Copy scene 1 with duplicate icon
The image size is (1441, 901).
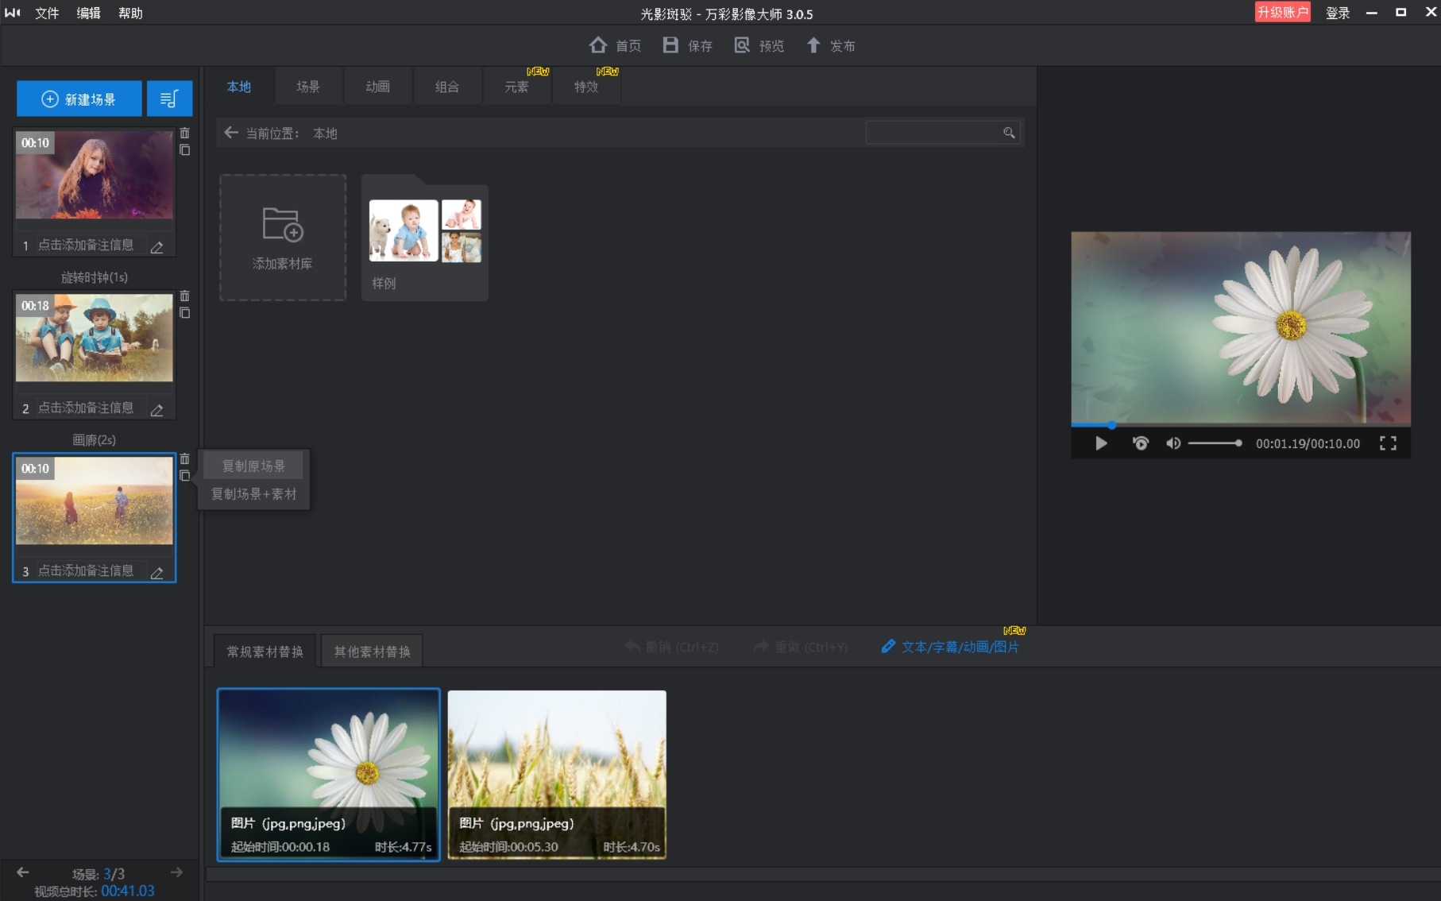[185, 150]
